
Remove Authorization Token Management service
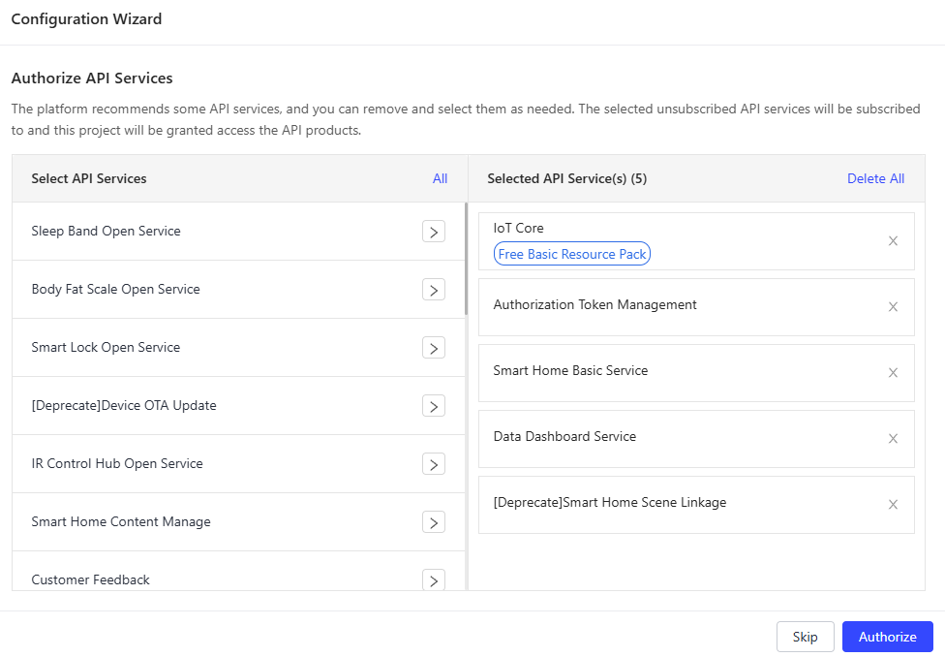tap(893, 307)
